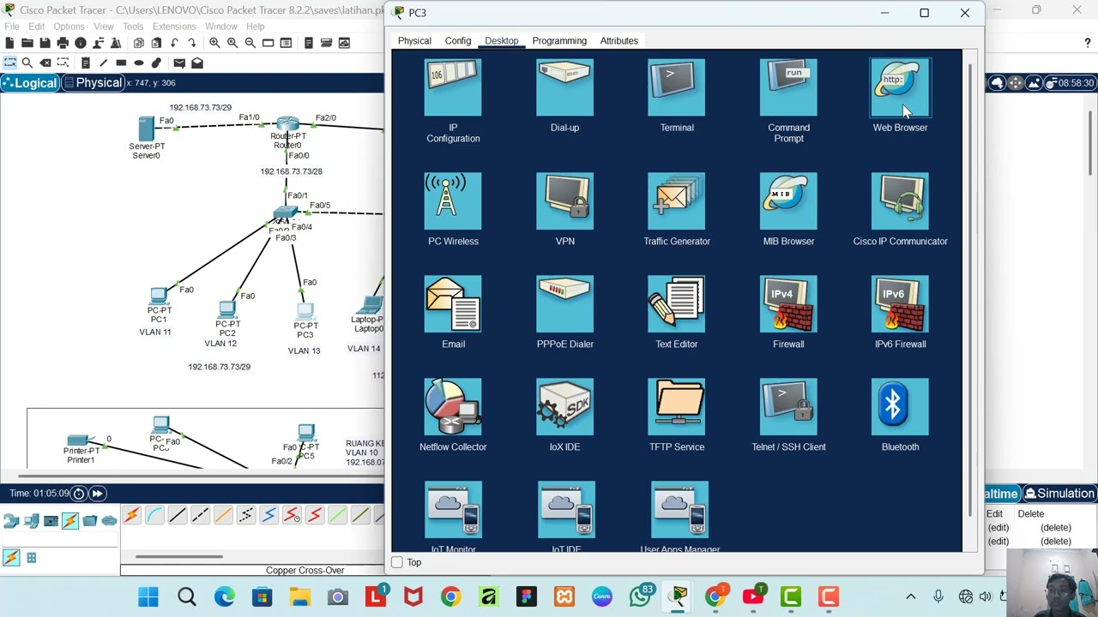The height and width of the screenshot is (617, 1098).
Task: Click the Fast Forward Time button
Action: click(x=97, y=494)
